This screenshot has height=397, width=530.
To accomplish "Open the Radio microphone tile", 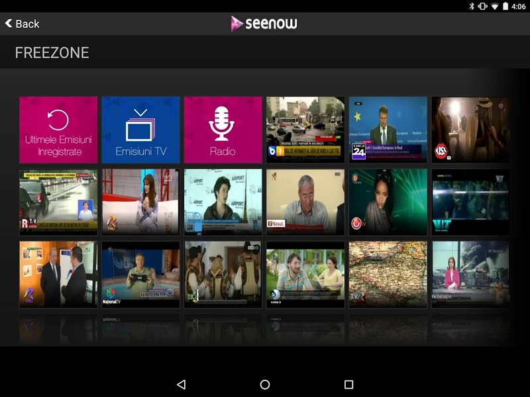I will click(x=223, y=130).
